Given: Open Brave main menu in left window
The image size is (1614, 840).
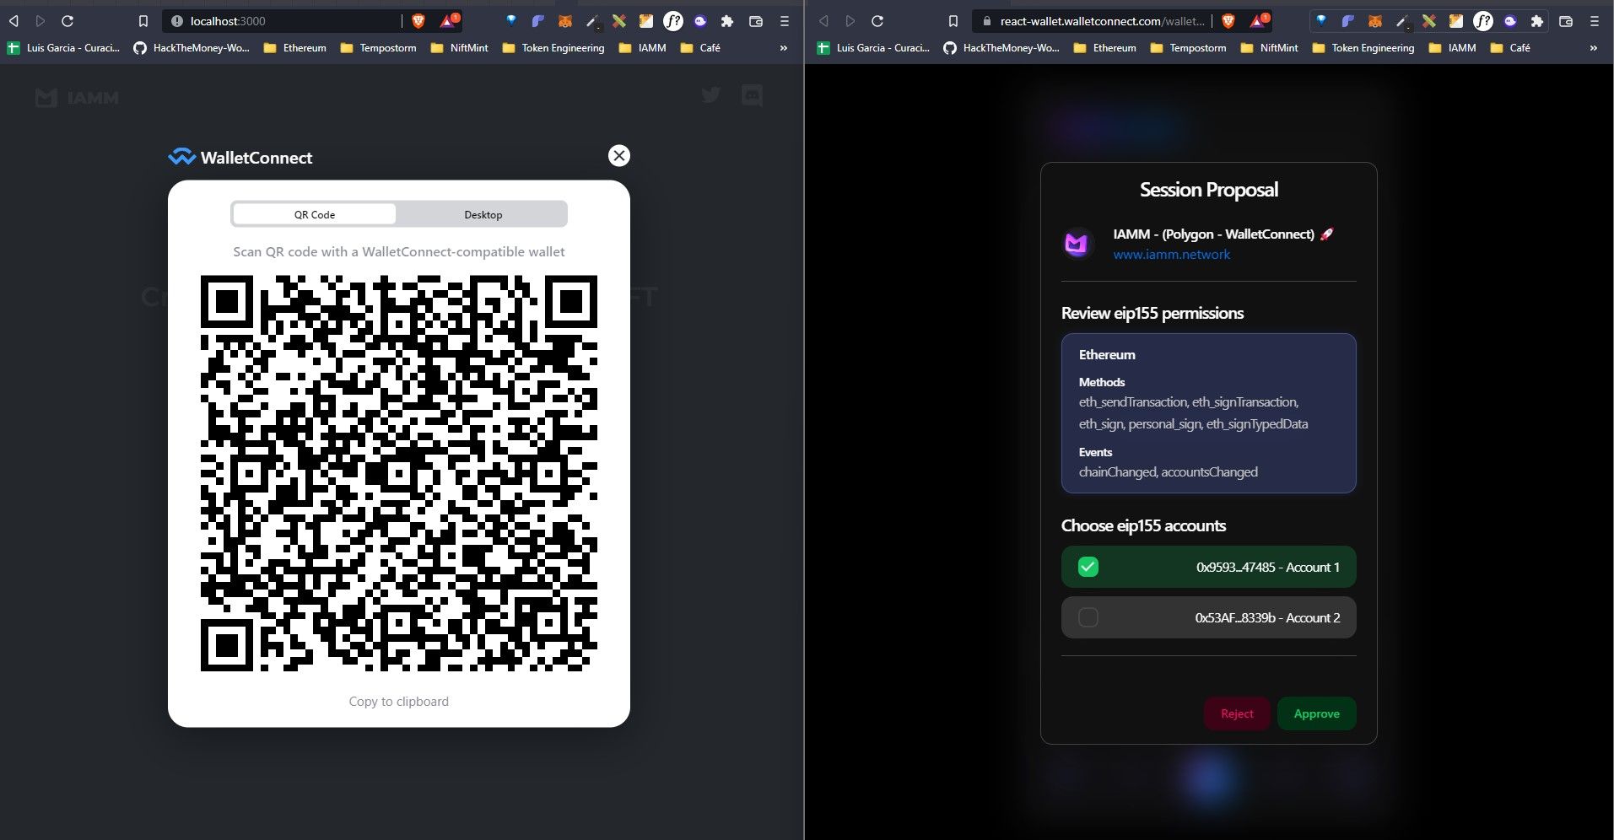Looking at the screenshot, I should 785,21.
